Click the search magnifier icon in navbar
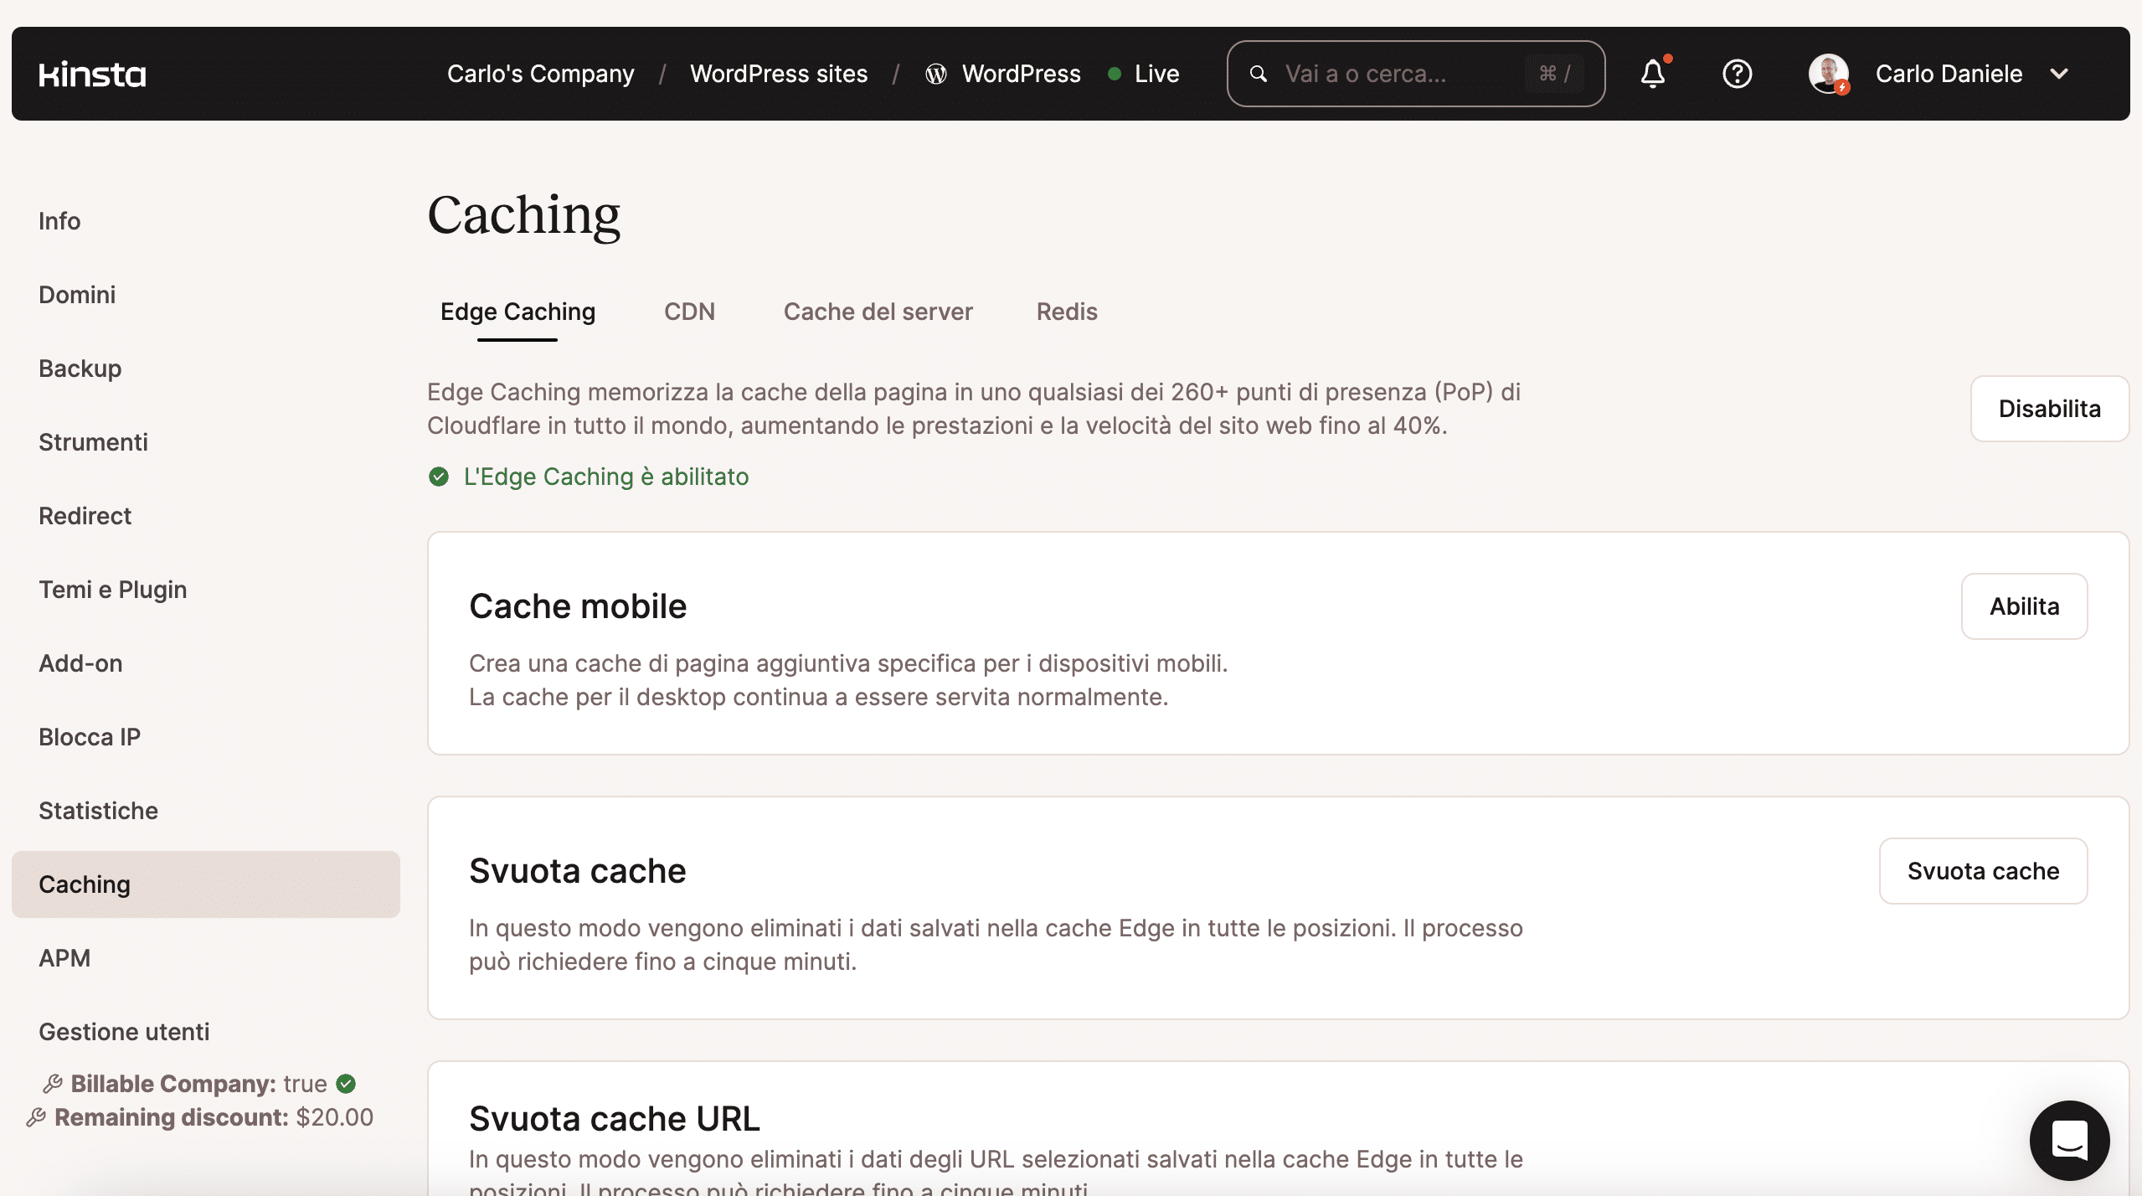This screenshot has height=1196, width=2142. click(1258, 74)
